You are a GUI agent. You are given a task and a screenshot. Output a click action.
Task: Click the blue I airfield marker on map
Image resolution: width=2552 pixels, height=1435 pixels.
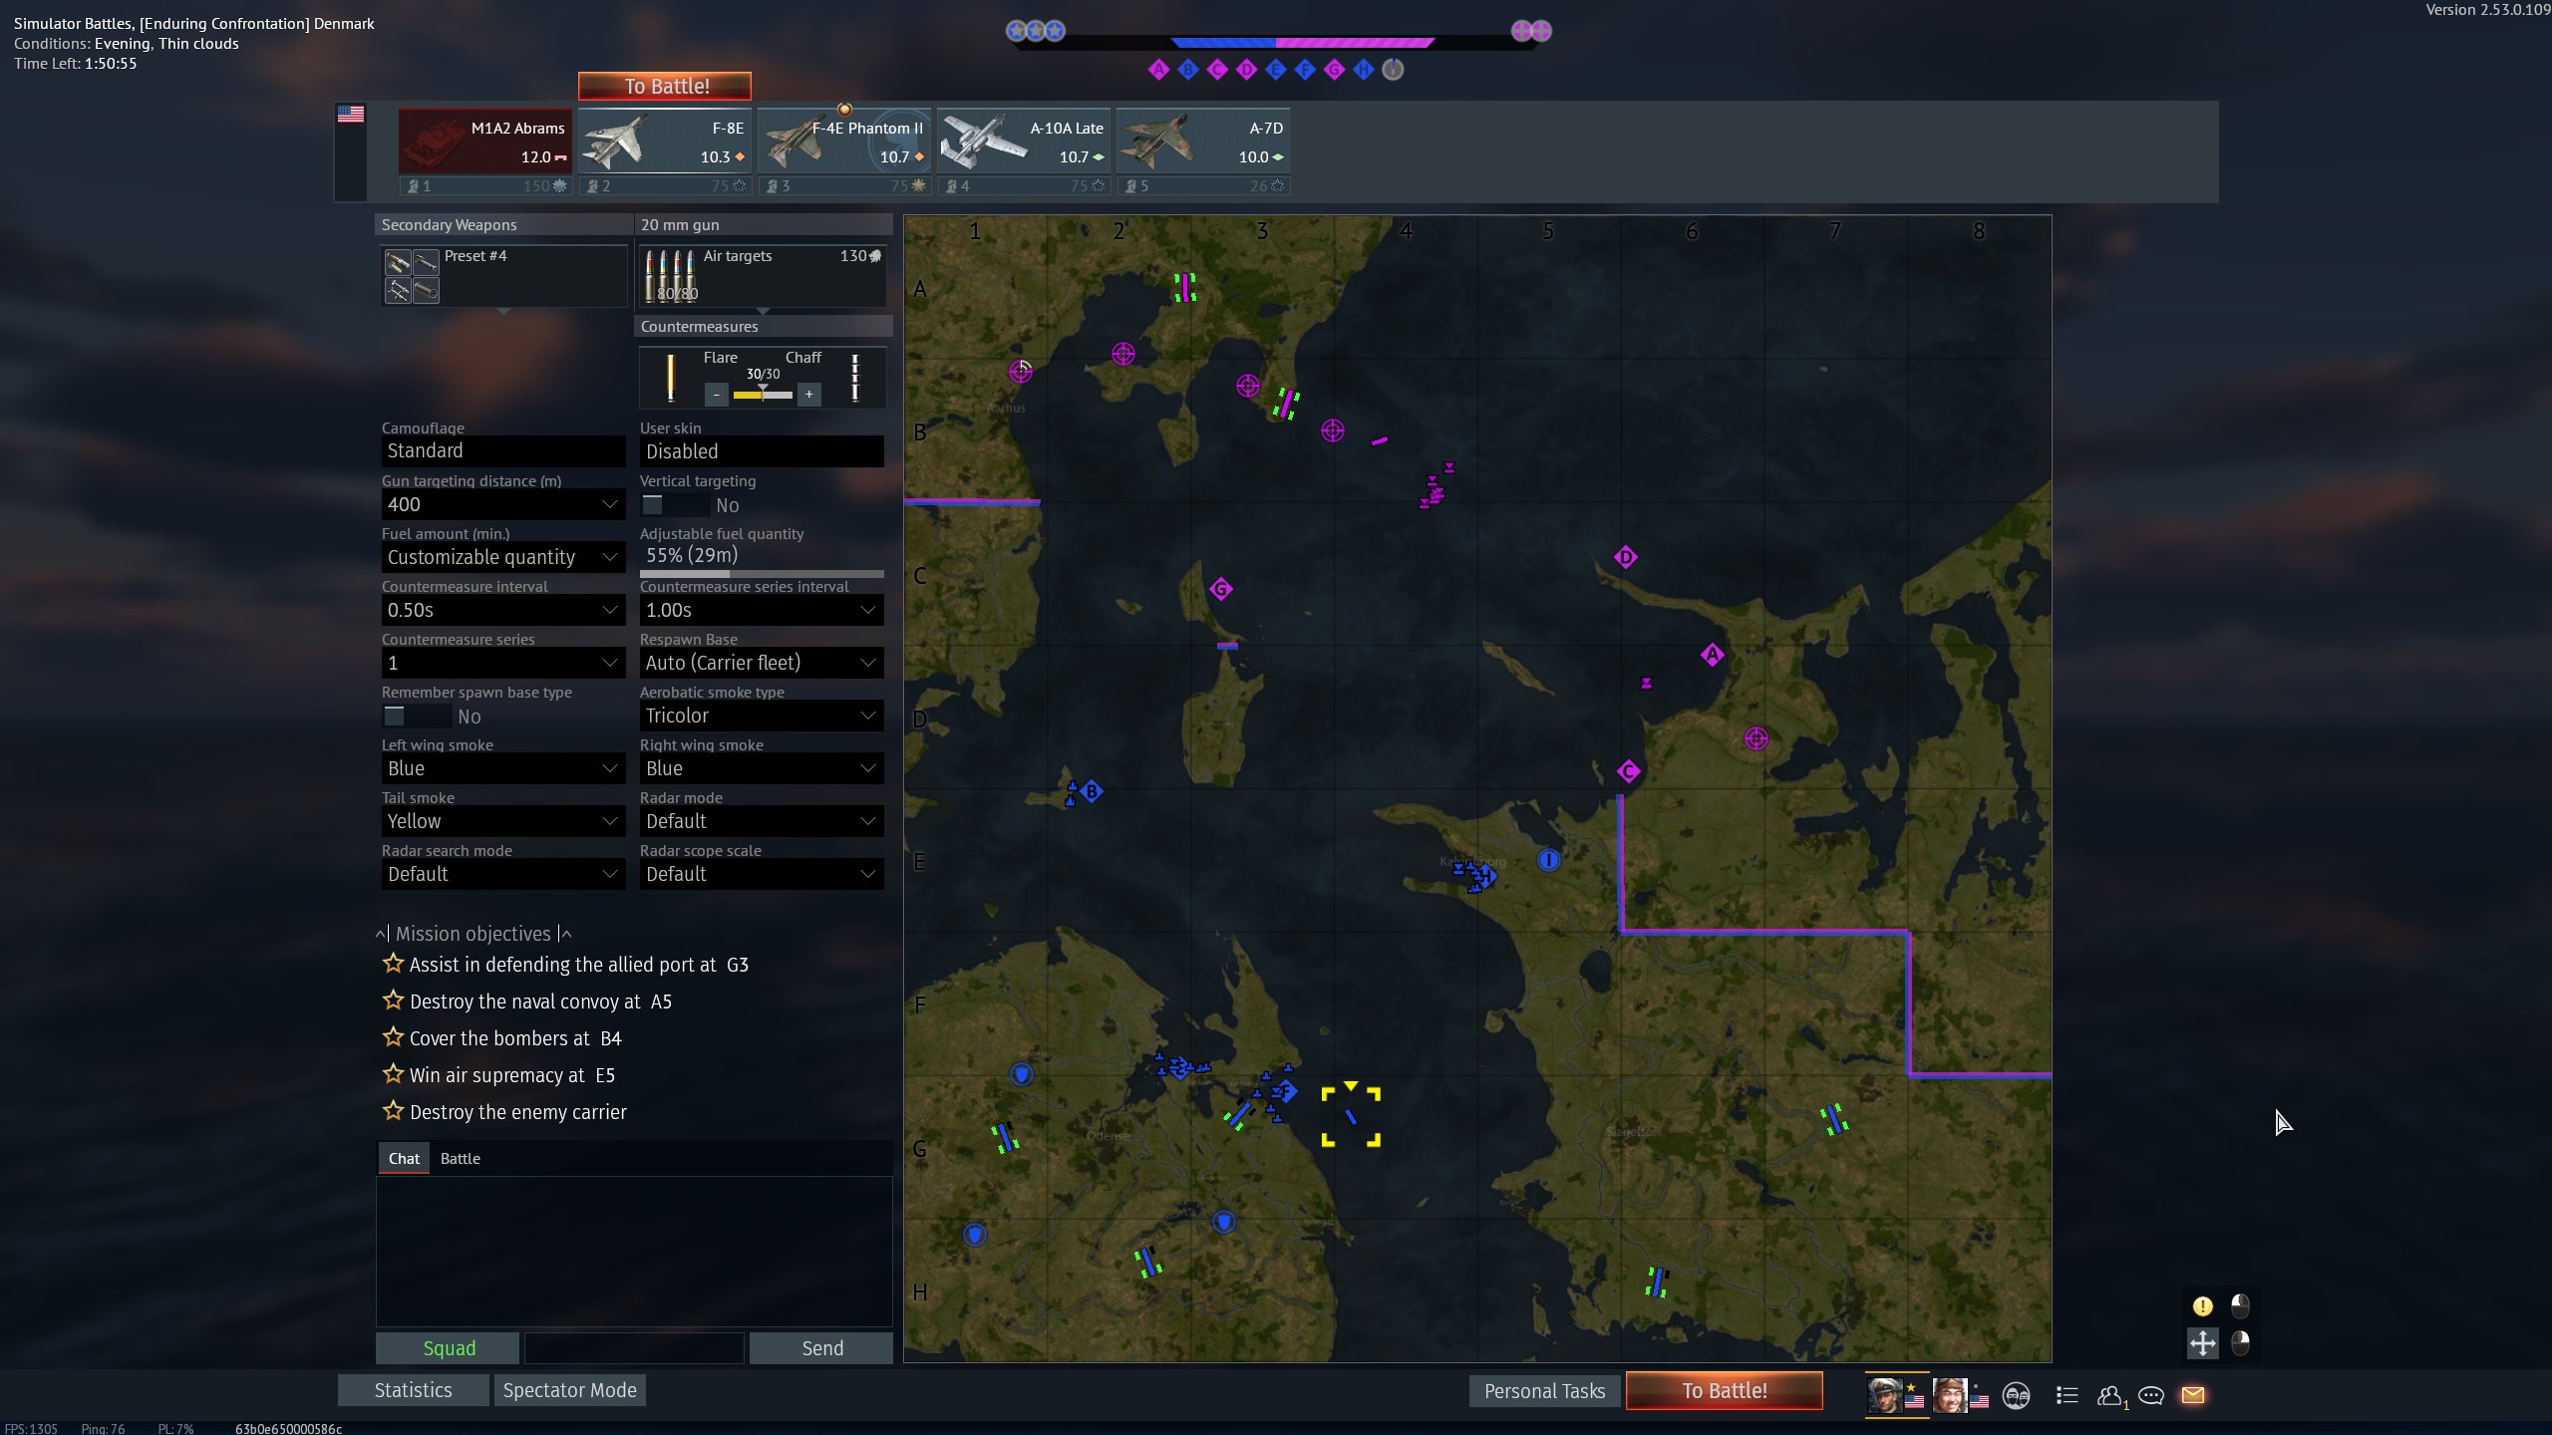pyautogui.click(x=1548, y=859)
